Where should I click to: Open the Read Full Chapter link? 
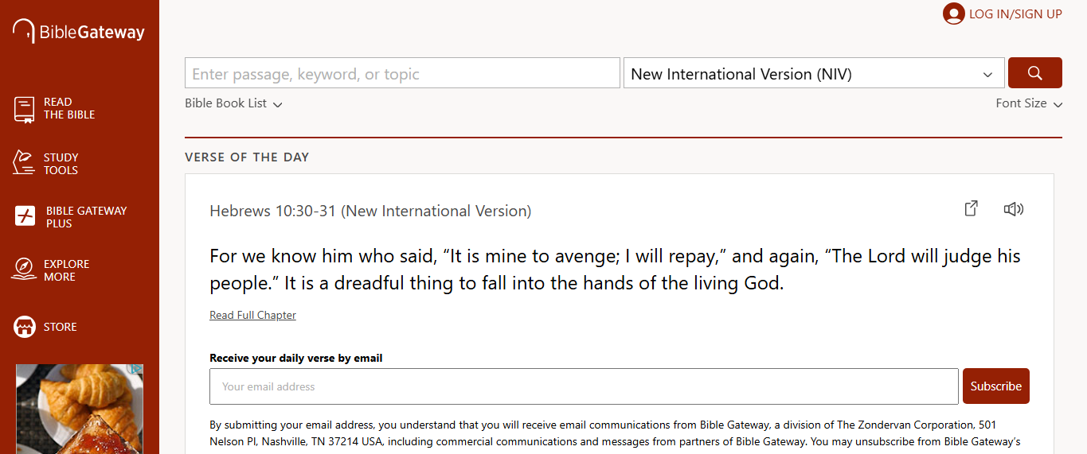pos(252,316)
